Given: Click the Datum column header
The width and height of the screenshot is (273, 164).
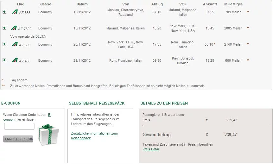Looking at the screenshot, I should [82, 4].
